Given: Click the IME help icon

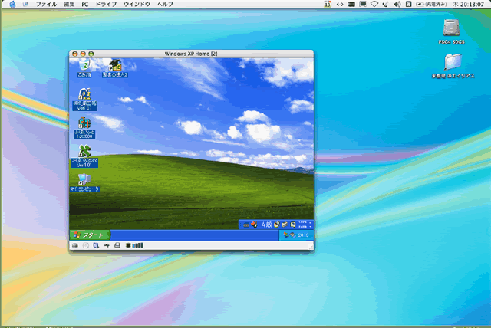Looking at the screenshot, I should click(x=293, y=225).
